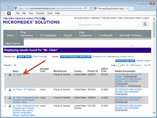
Task: Click the page number input field
Action: click(119, 65)
